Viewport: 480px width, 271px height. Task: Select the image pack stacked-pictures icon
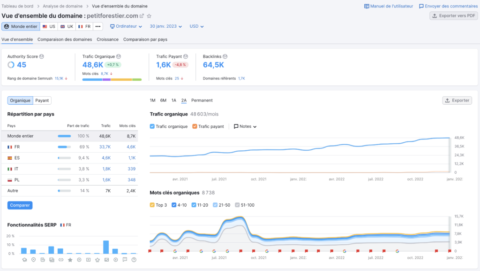click(x=52, y=260)
